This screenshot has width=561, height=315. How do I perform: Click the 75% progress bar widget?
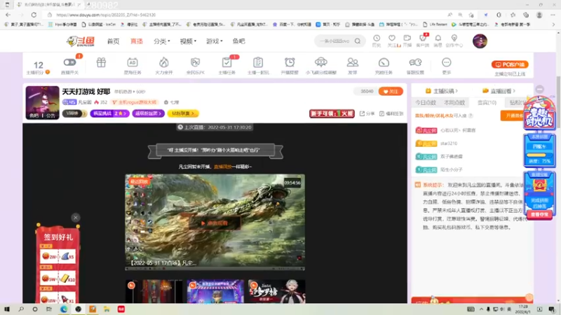pyautogui.click(x=539, y=155)
